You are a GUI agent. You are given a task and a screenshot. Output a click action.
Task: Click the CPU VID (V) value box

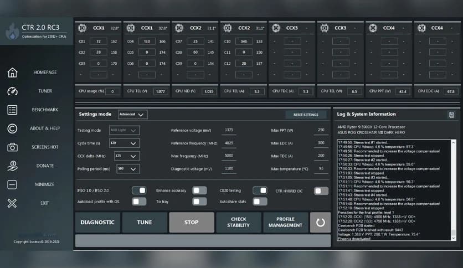(209, 91)
